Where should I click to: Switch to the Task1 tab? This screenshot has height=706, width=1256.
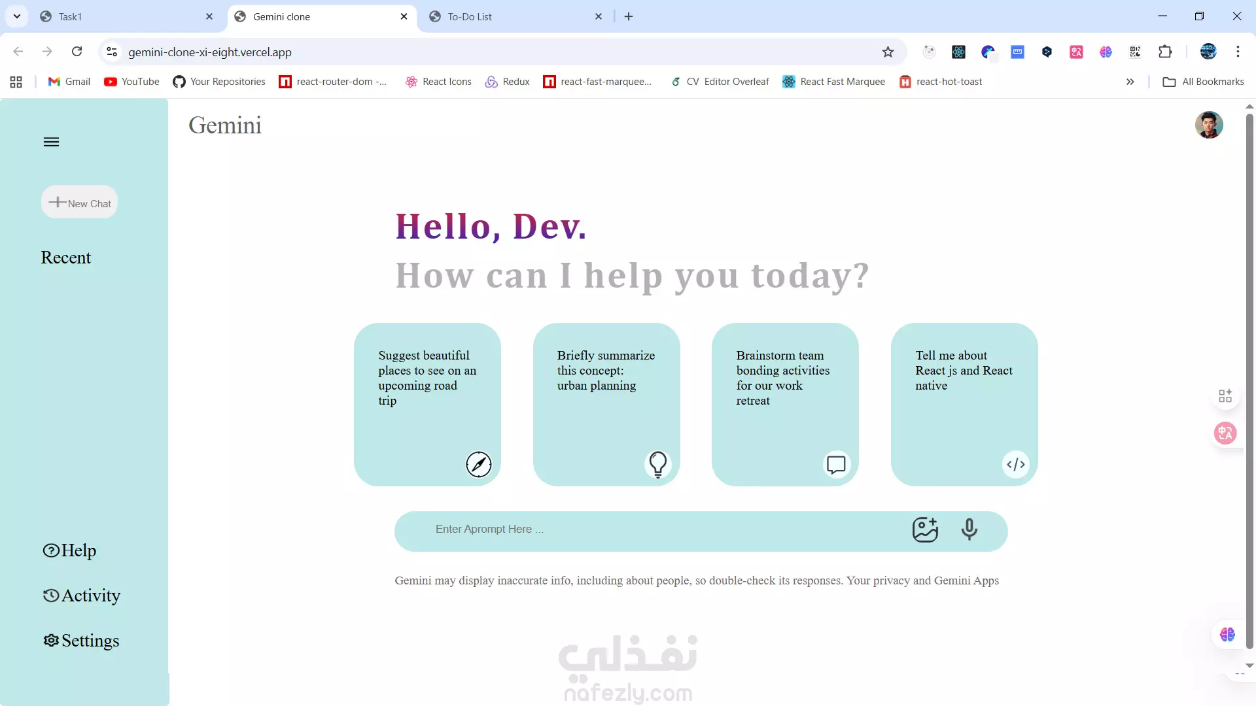click(128, 16)
